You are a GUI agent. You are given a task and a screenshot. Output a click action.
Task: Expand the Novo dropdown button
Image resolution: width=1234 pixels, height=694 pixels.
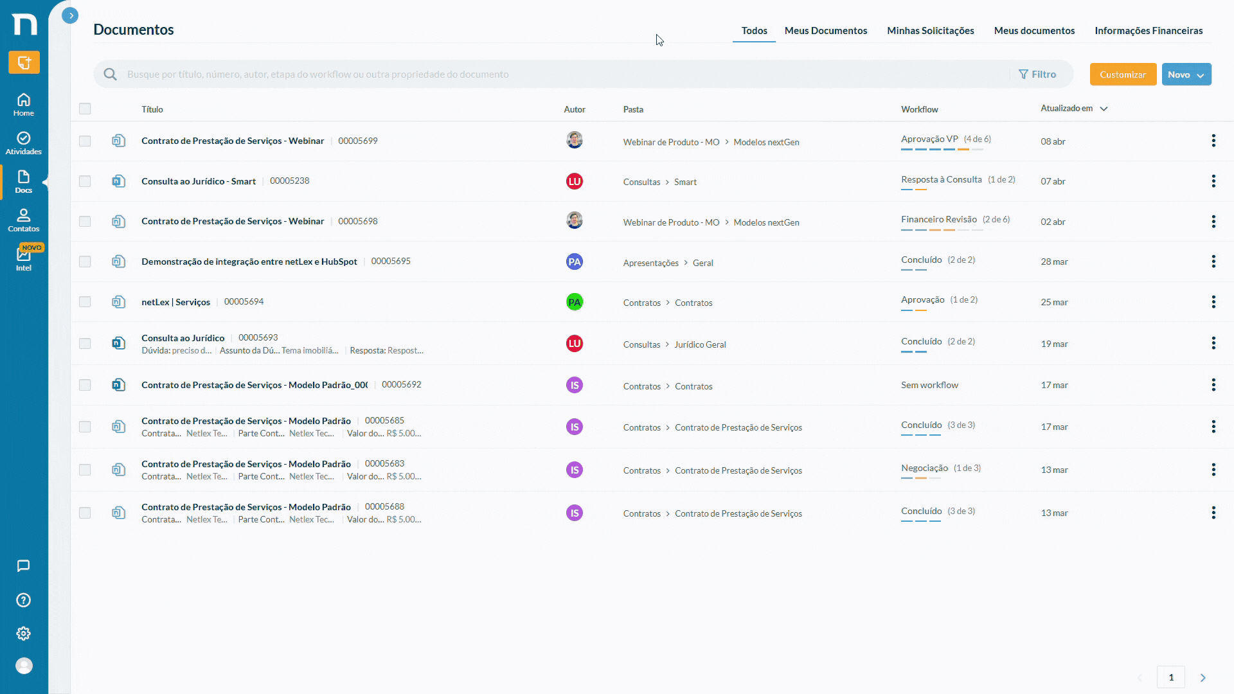1186,75
